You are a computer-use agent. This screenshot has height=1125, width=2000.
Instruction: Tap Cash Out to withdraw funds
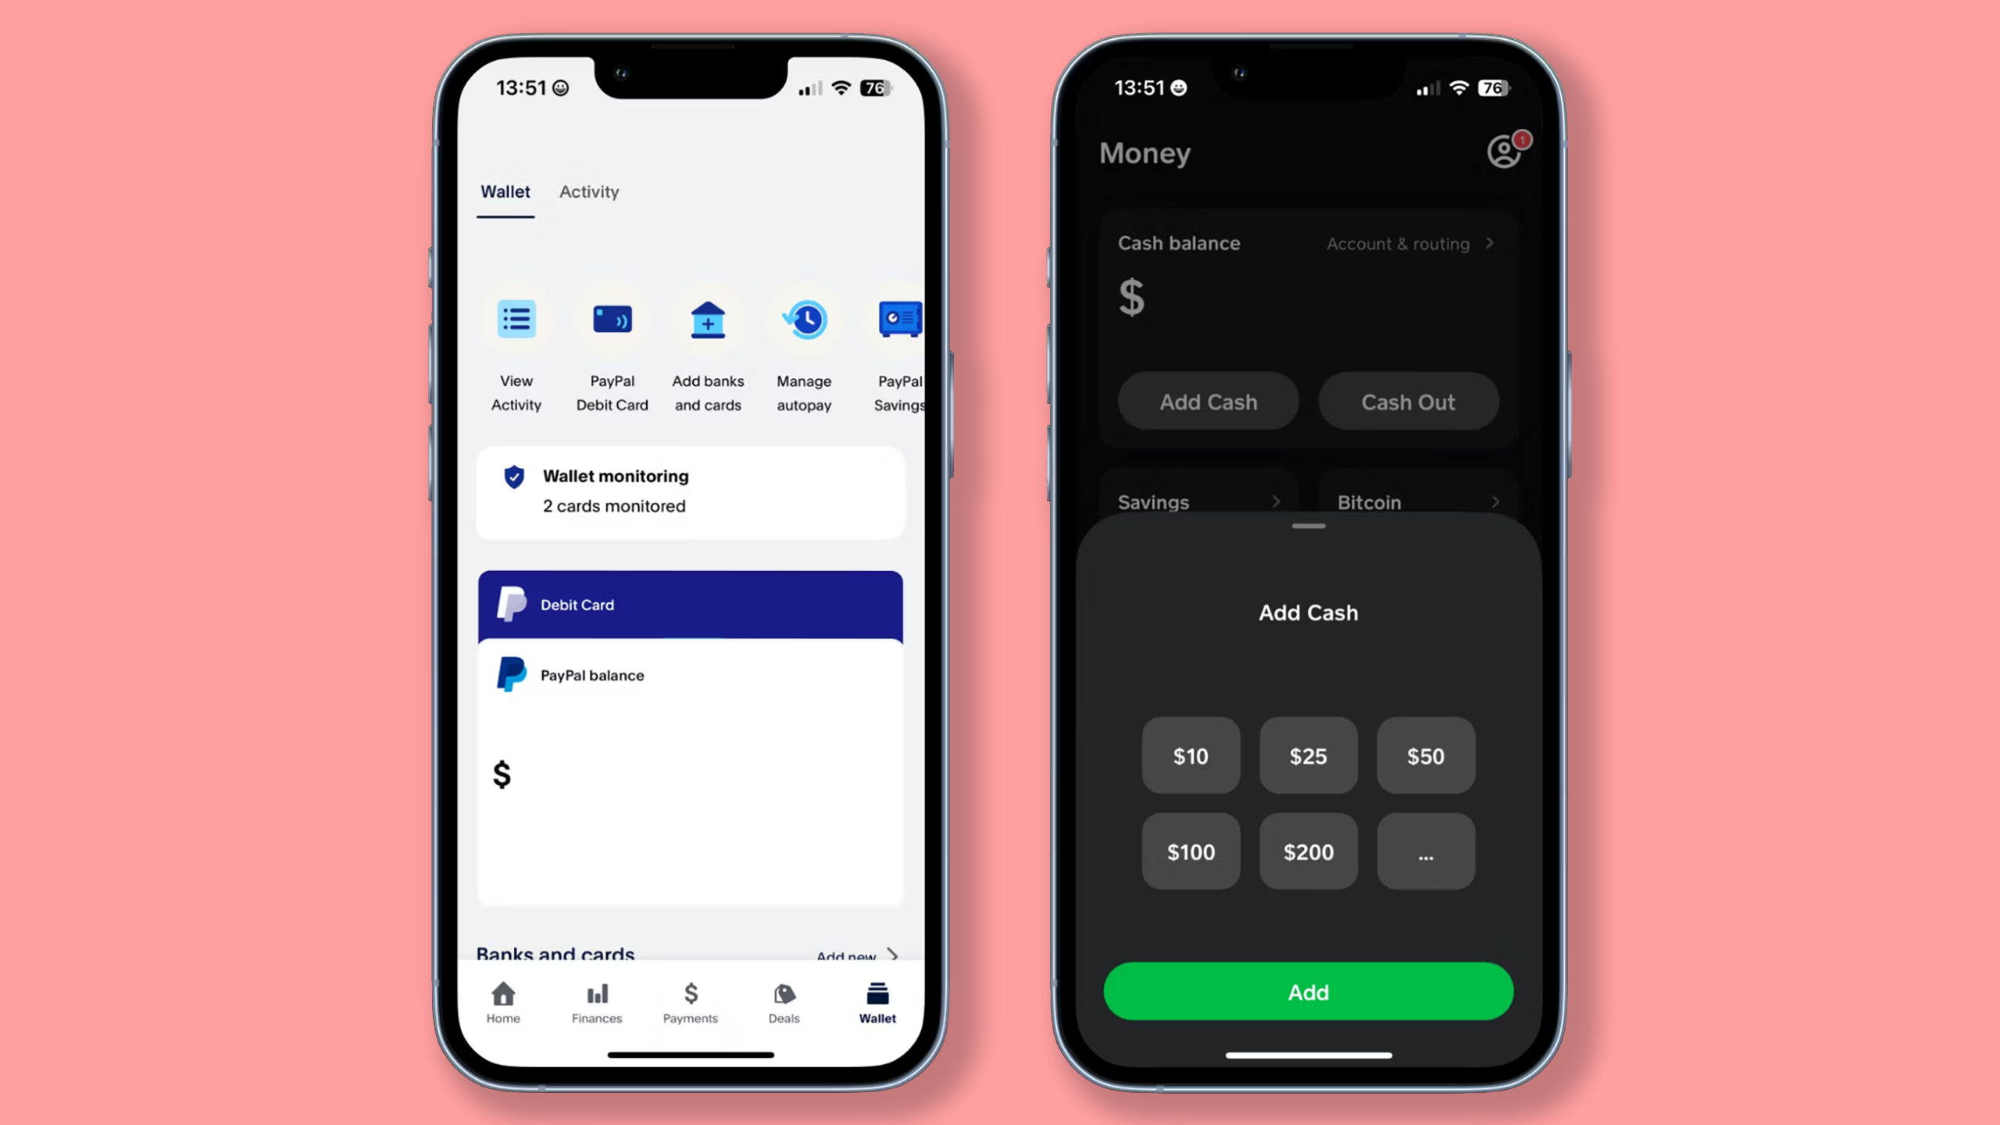1408,401
